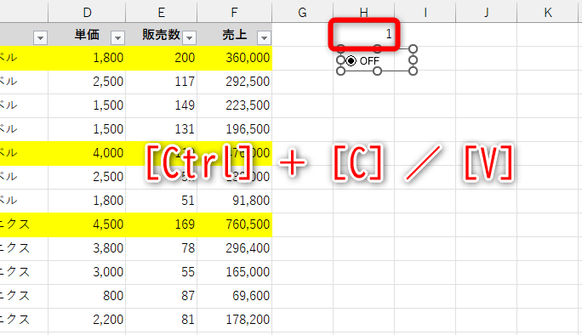Viewport: 582px width, 335px height.
Task: Click the unit price cell 2,200
Action: (x=87, y=320)
